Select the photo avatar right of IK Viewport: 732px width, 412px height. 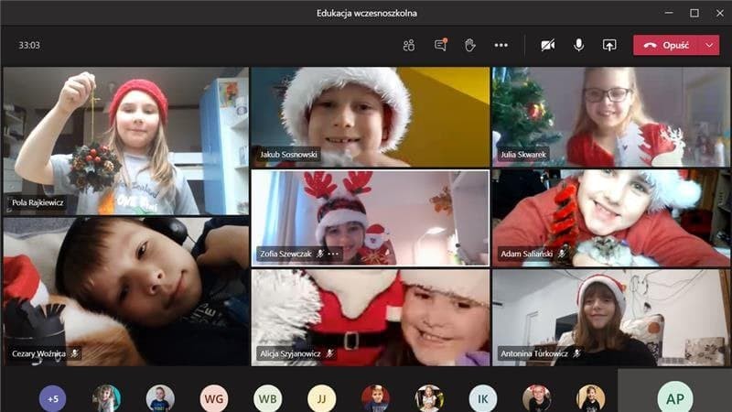536,398
